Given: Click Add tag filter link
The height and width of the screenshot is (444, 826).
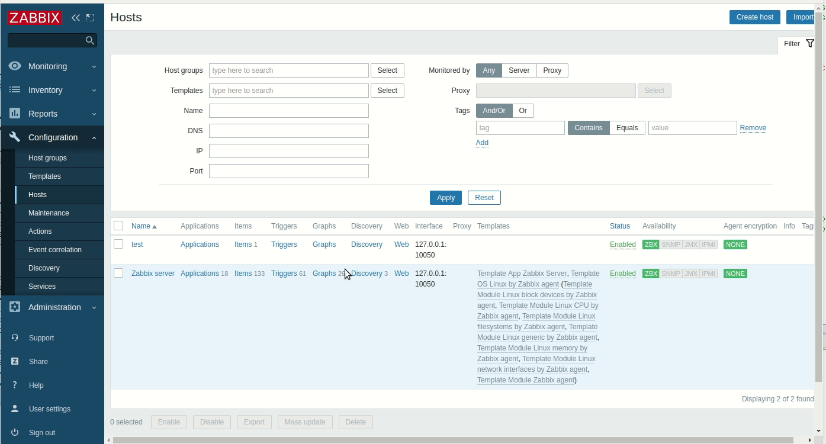Looking at the screenshot, I should [x=482, y=143].
